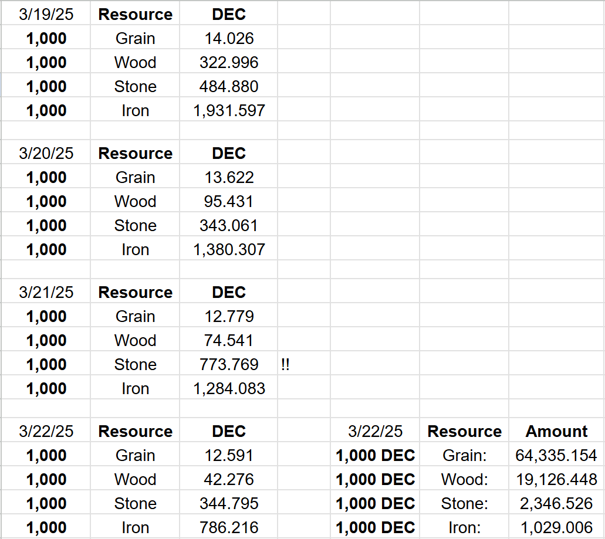
Task: Click the double exclamation mark note cell
Action: pyautogui.click(x=304, y=364)
